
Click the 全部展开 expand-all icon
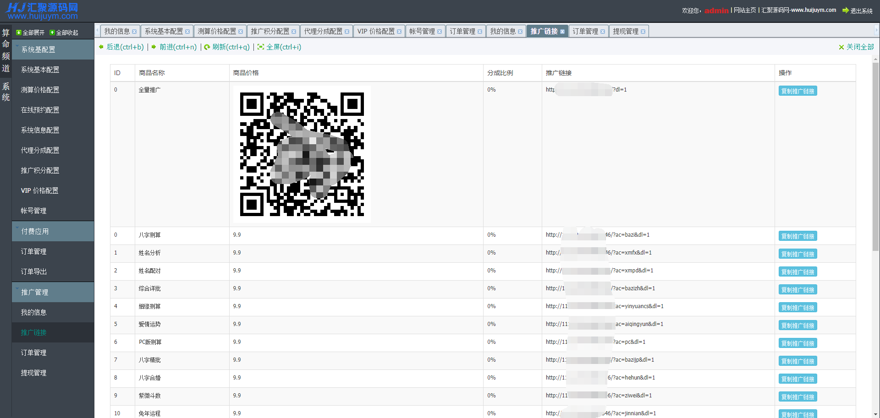[19, 33]
